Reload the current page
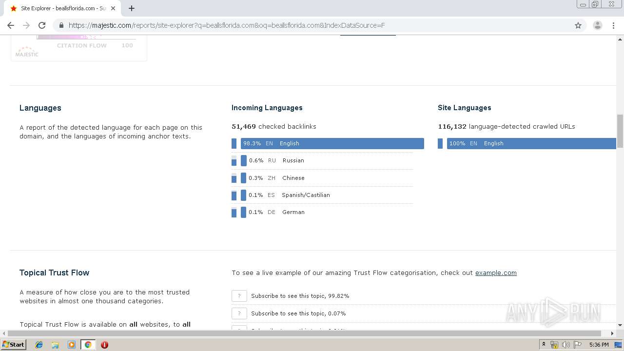624x351 pixels. [42, 25]
